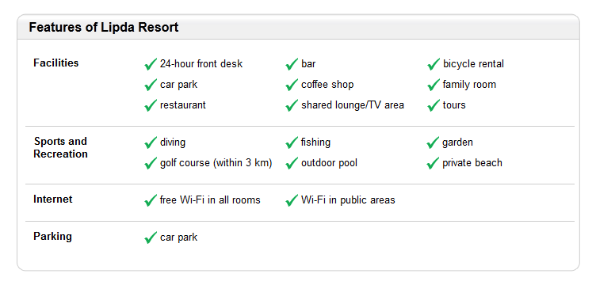Click the checkmark beside free Wi-Fi in all rooms
Image resolution: width=596 pixels, height=285 pixels.
point(151,200)
